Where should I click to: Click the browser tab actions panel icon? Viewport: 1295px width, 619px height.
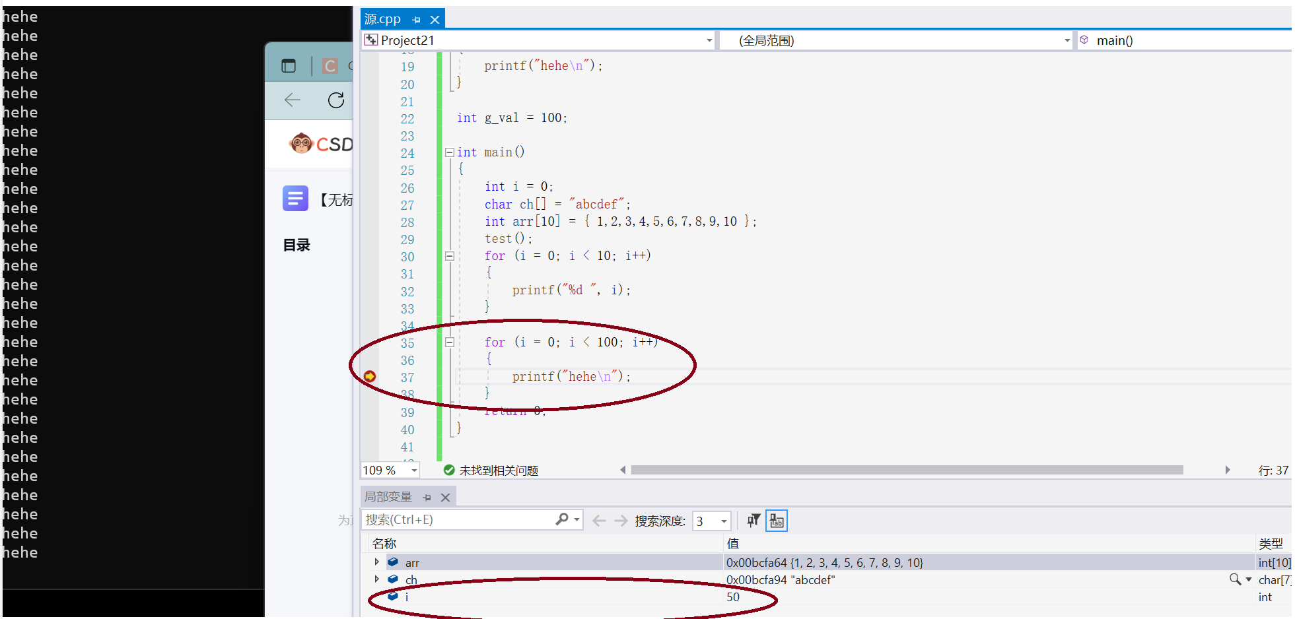click(289, 66)
